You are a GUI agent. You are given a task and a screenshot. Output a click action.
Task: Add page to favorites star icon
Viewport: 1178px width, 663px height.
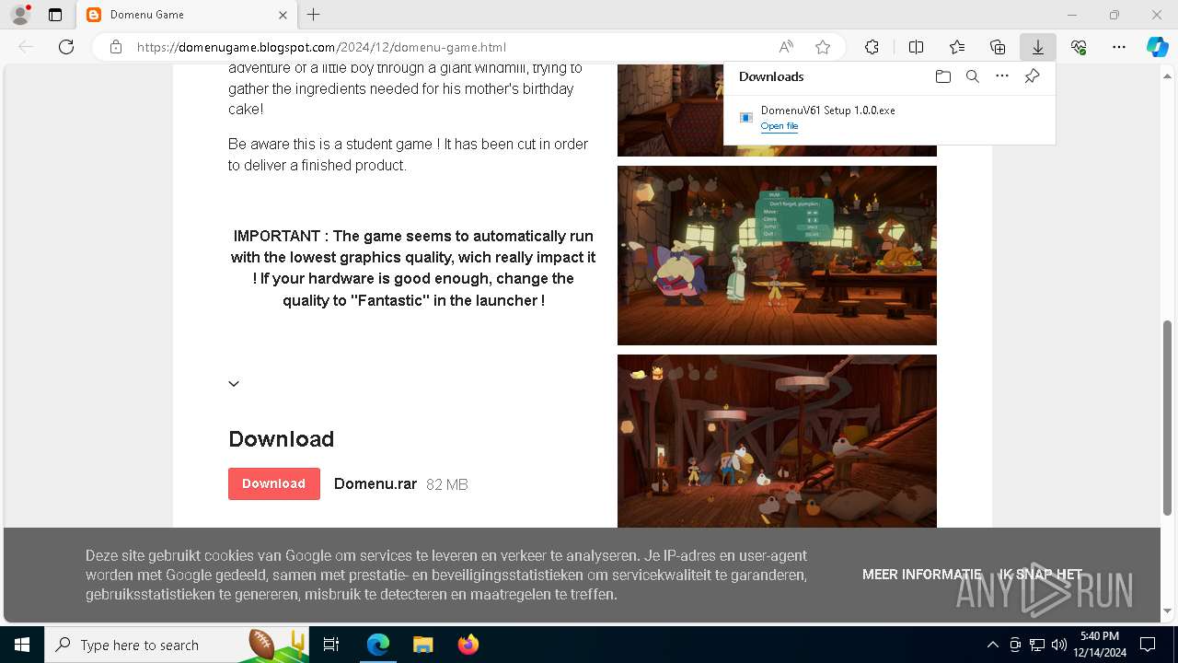coord(823,47)
